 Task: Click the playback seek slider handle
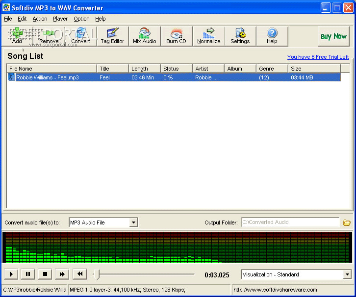click(97, 274)
